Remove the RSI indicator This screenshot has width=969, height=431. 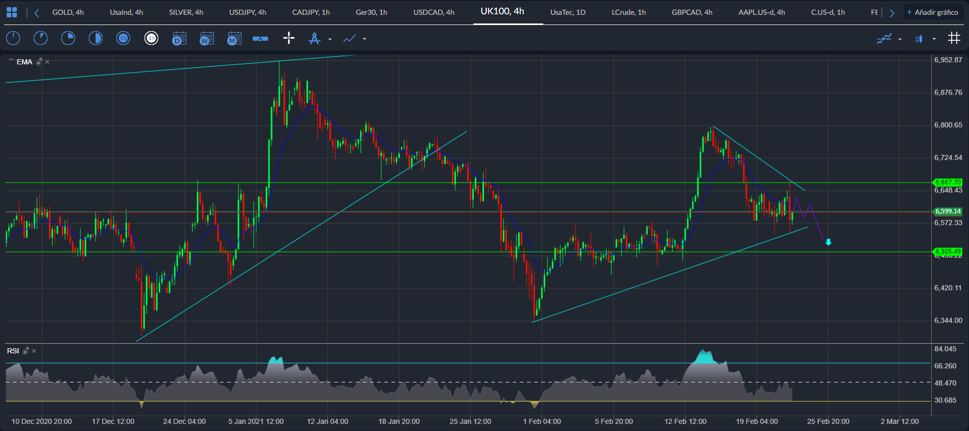(x=34, y=351)
